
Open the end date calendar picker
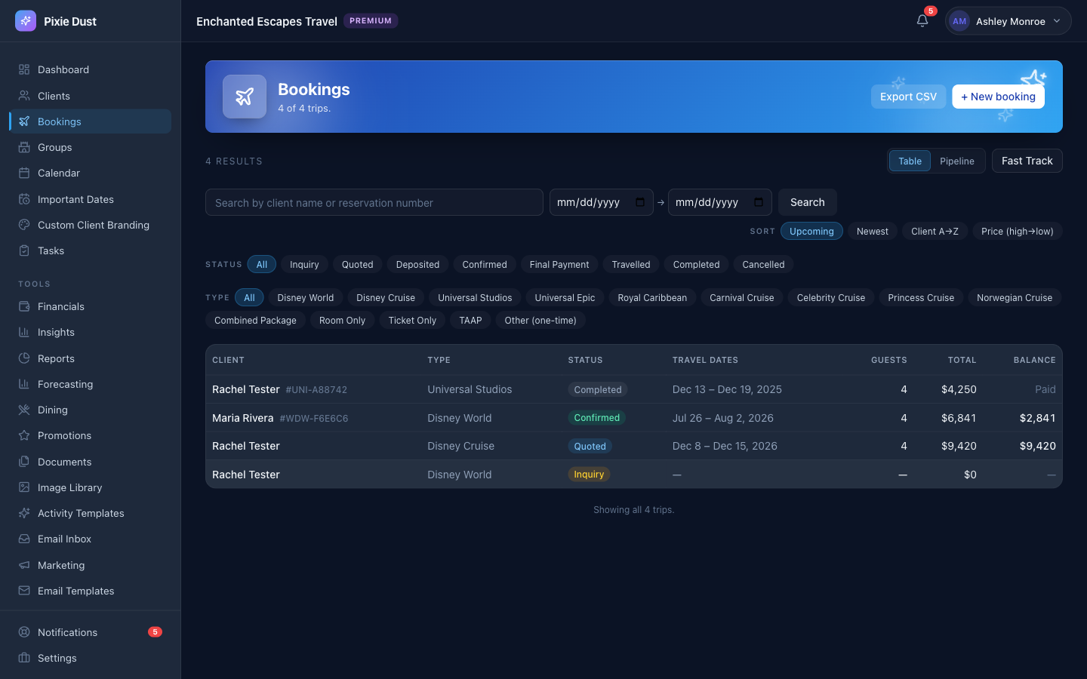click(x=759, y=202)
